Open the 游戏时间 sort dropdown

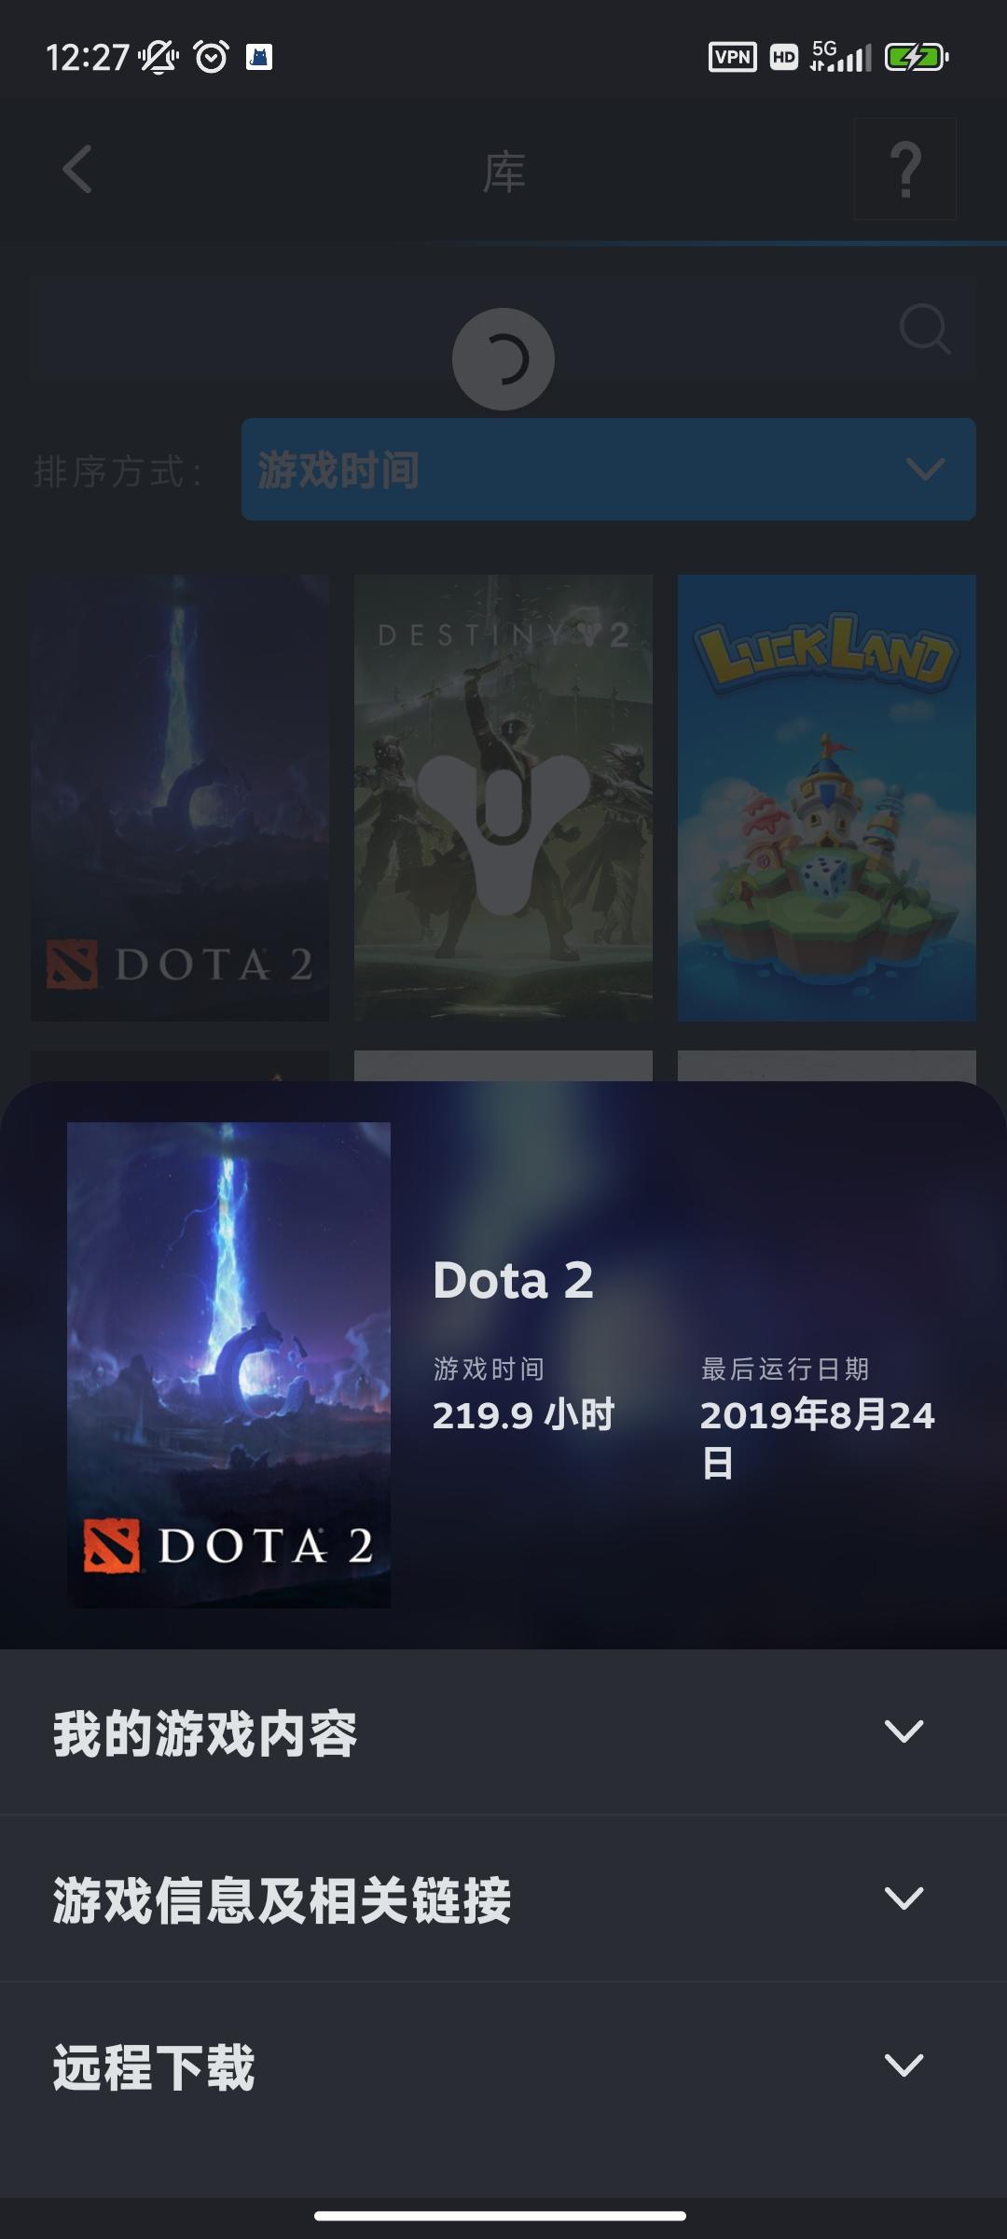pyautogui.click(x=608, y=469)
